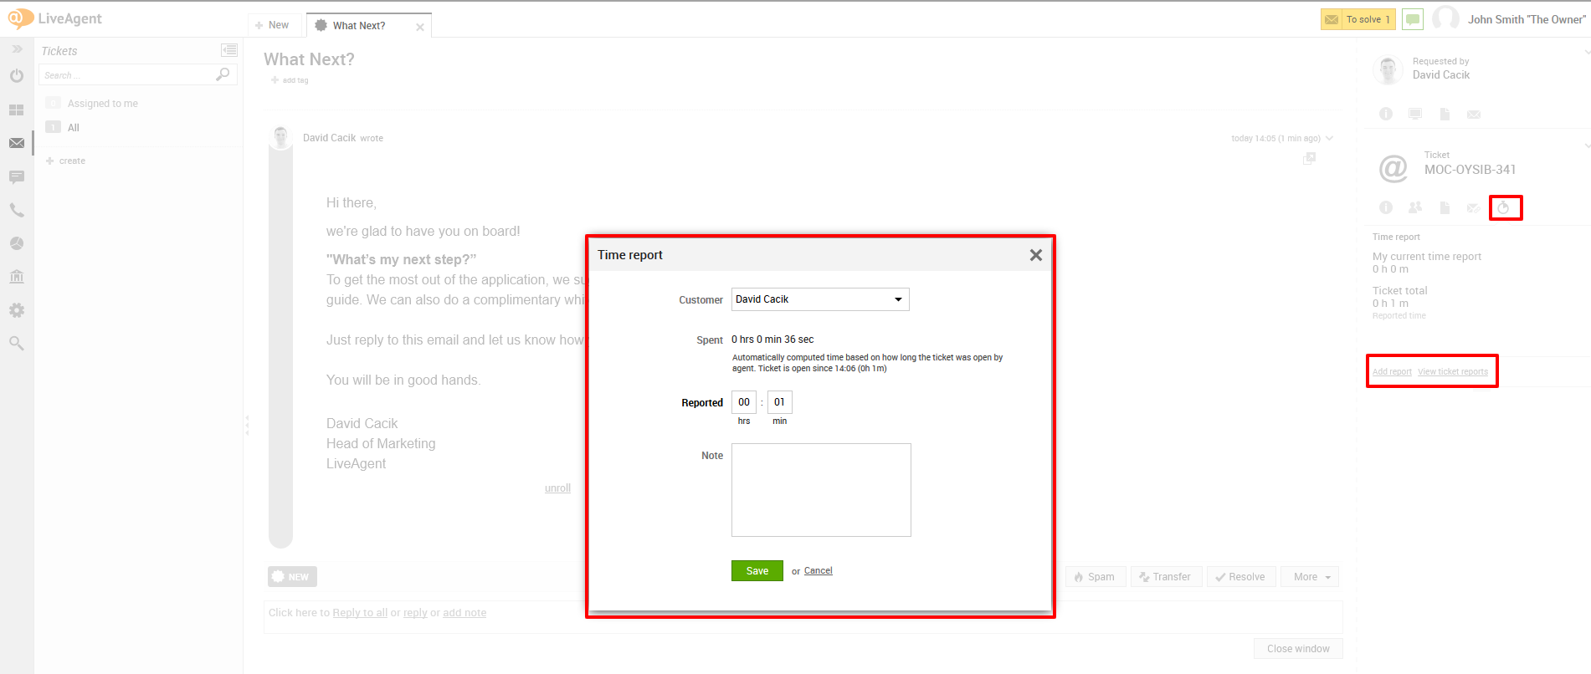
Task: Expand the left sidebar with double-arrow icon
Action: pos(17,49)
